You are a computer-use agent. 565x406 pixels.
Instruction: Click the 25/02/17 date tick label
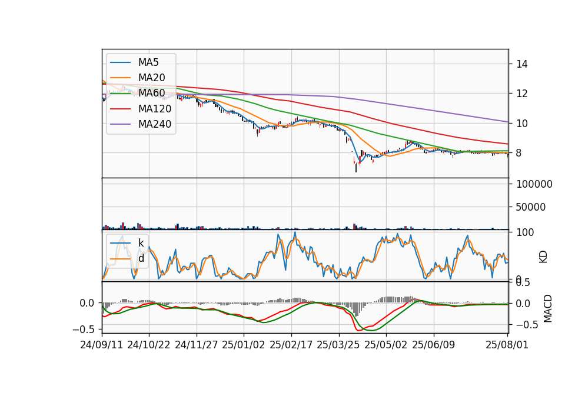[x=291, y=345]
